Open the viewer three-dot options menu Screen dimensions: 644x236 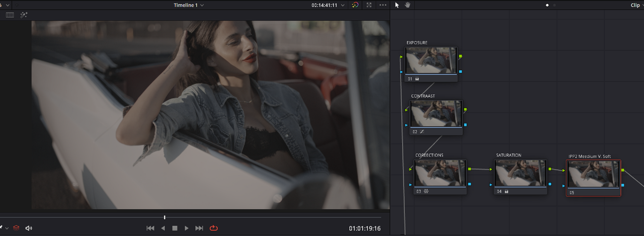pyautogui.click(x=383, y=5)
